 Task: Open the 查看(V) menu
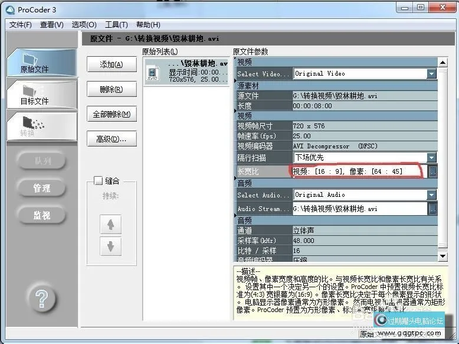tap(52, 25)
